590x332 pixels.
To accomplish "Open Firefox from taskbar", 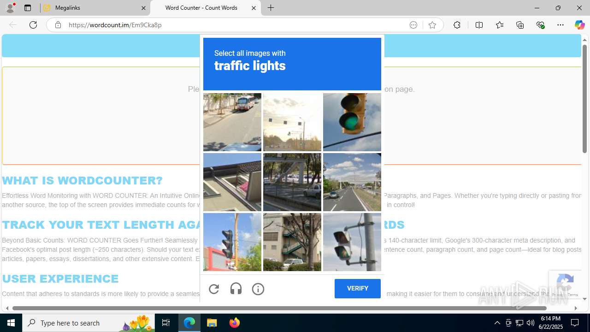I will click(234, 323).
